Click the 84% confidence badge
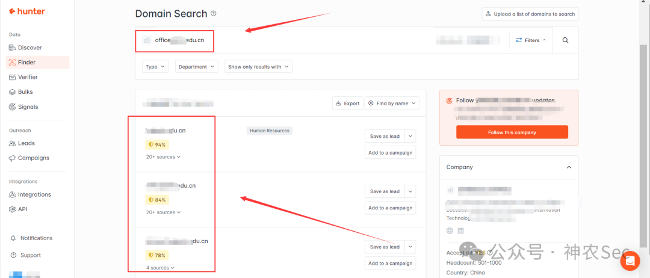The height and width of the screenshot is (278, 650). pyautogui.click(x=158, y=200)
